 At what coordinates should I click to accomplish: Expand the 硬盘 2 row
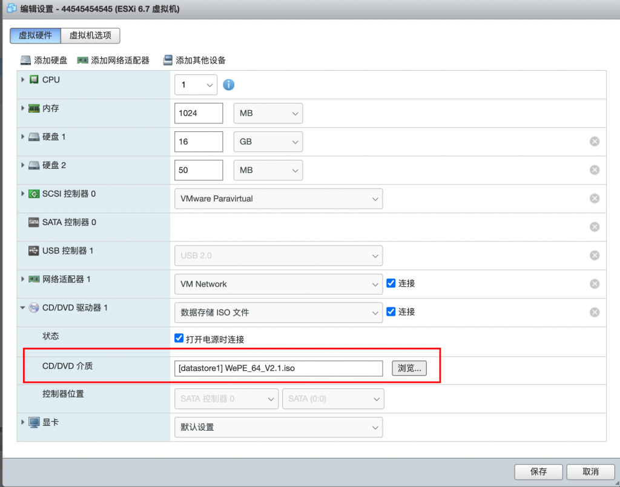[x=22, y=165]
